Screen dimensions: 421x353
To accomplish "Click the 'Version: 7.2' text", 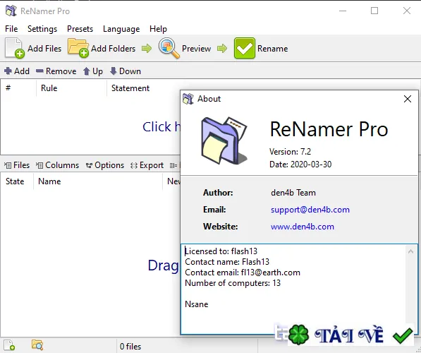I will [x=290, y=152].
